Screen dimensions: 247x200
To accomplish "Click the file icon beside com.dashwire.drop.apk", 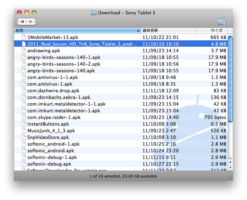I will coord(24,91).
